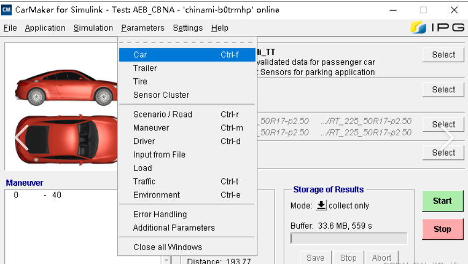This screenshot has height=264, width=468.
Task: Click the Abort button
Action: (x=381, y=258)
